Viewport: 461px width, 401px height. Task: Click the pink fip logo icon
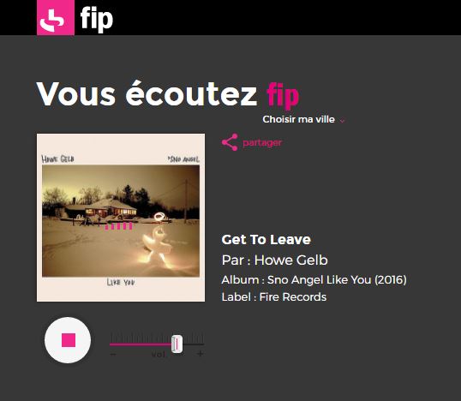[56, 17]
